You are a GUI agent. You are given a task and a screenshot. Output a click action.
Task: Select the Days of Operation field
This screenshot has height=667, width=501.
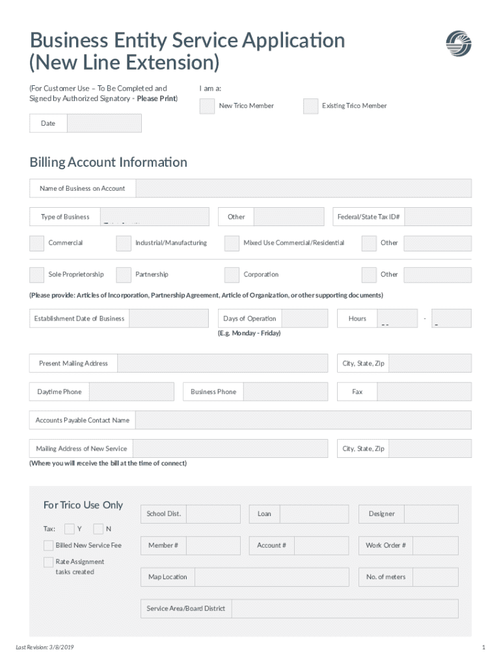pyautogui.click(x=305, y=319)
